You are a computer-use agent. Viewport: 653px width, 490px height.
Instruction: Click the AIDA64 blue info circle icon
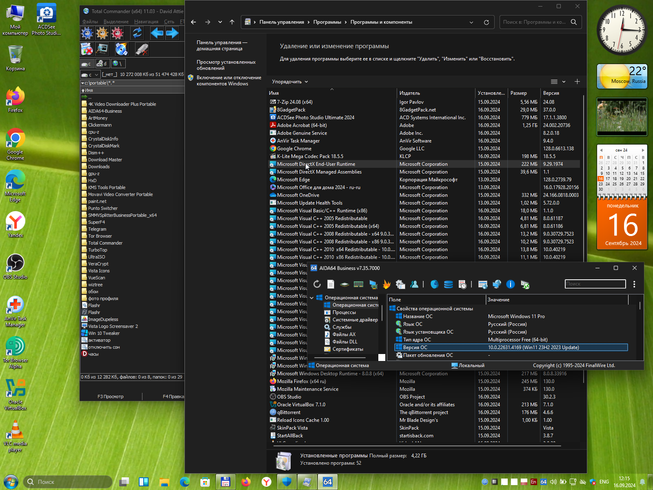tap(511, 284)
